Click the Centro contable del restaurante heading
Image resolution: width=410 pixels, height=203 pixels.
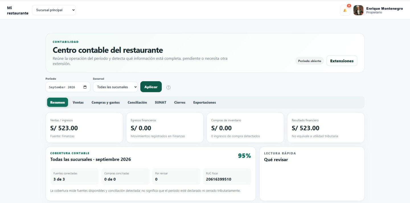tap(108, 50)
